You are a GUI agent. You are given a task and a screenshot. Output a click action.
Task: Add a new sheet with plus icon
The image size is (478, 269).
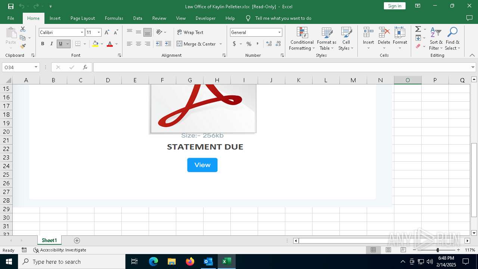pyautogui.click(x=77, y=241)
